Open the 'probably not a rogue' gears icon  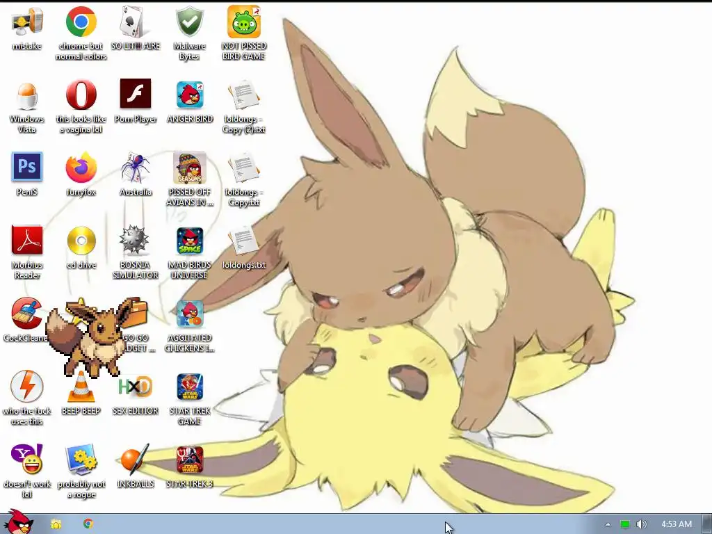[x=81, y=460]
